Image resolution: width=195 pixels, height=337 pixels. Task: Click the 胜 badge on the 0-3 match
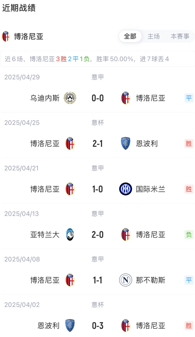point(189,326)
